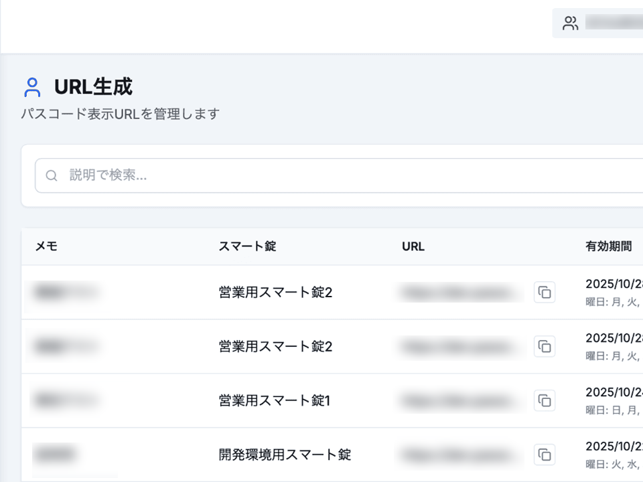The image size is (643, 482).
Task: Copy URL in second 営業用スマート錠2 row
Action: coord(545,346)
